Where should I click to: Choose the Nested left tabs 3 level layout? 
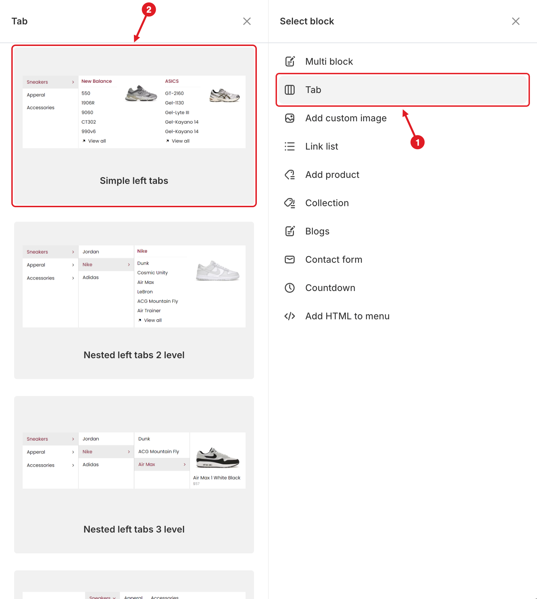point(134,475)
